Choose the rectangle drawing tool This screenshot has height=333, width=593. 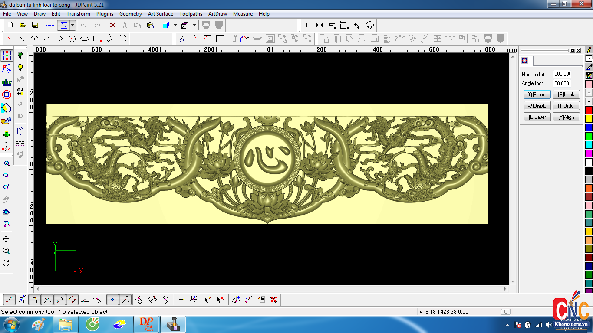pyautogui.click(x=97, y=39)
